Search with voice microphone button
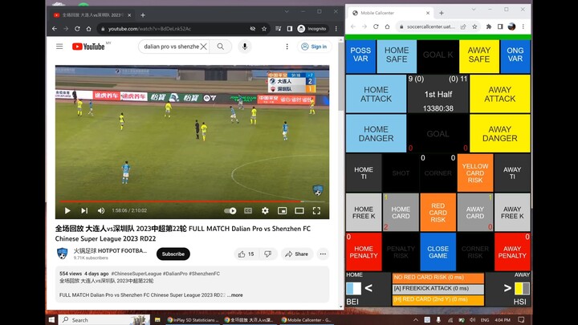Viewport: 578px width, 325px height. coord(245,47)
